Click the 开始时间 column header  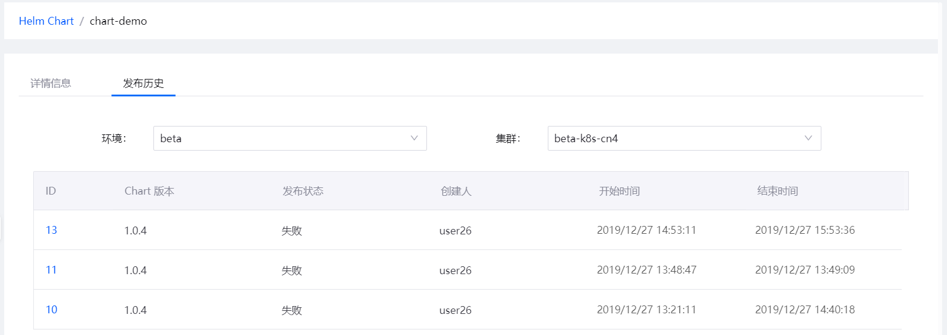[619, 191]
